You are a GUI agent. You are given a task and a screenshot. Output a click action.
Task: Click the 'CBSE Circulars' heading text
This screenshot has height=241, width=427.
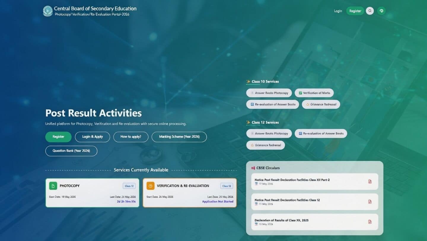268,168
